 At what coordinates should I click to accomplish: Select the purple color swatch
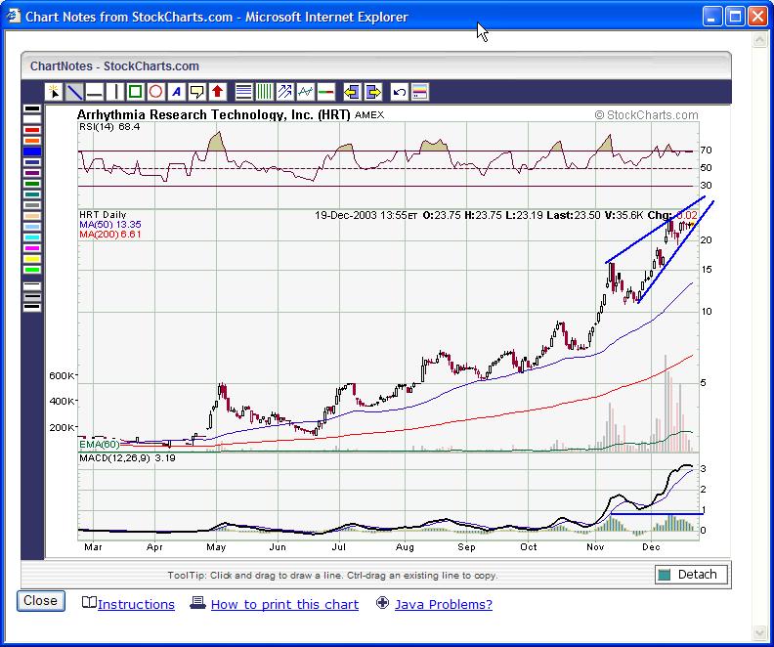[32, 173]
